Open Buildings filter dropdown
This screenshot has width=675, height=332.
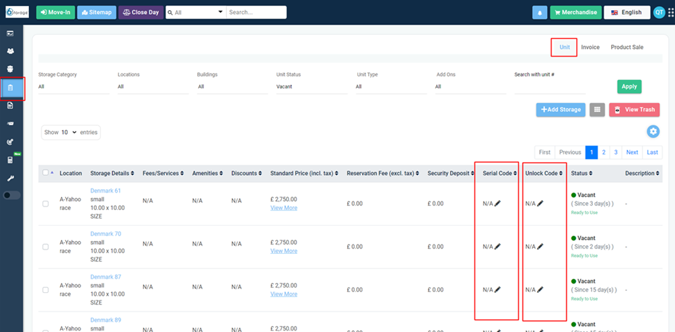click(232, 87)
